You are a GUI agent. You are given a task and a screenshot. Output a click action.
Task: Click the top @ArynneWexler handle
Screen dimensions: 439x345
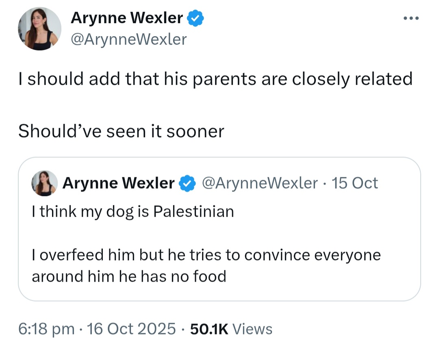[x=129, y=39]
